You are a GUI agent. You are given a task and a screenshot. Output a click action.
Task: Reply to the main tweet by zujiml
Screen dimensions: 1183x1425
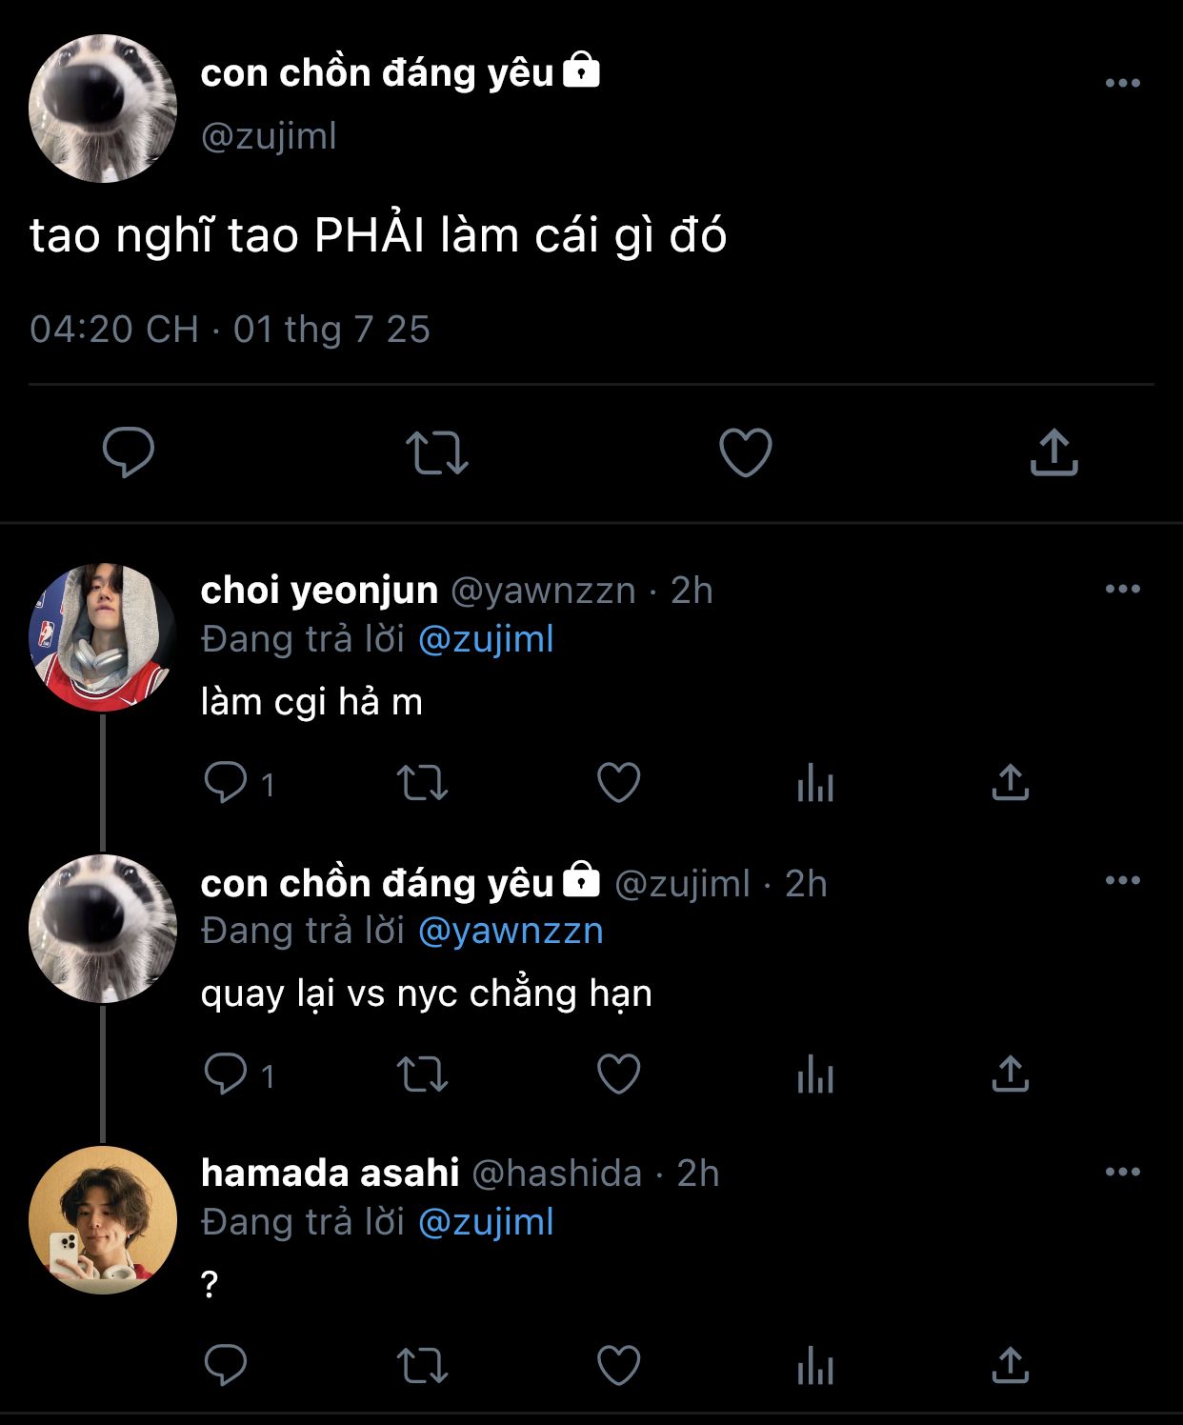(x=129, y=452)
